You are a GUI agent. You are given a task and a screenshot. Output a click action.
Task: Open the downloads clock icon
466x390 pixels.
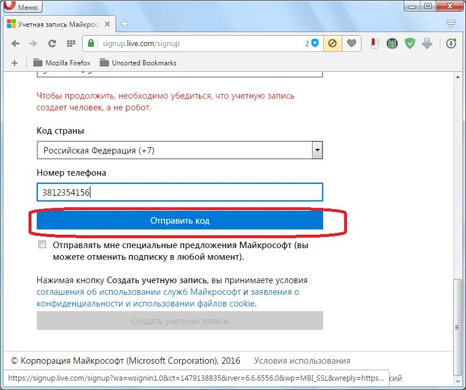(x=451, y=44)
